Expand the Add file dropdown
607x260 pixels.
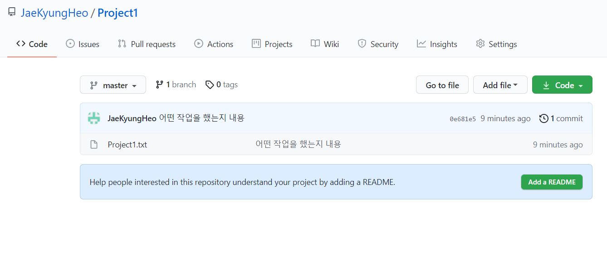coord(500,85)
